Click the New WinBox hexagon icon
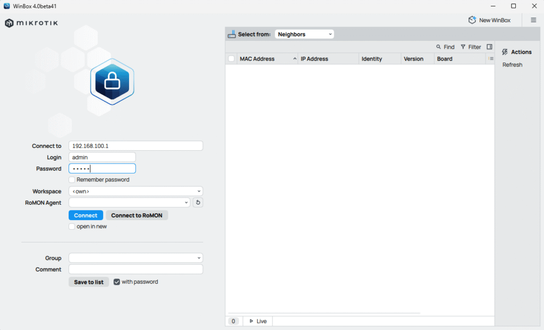Screen dimensions: 544x330 tap(472, 20)
